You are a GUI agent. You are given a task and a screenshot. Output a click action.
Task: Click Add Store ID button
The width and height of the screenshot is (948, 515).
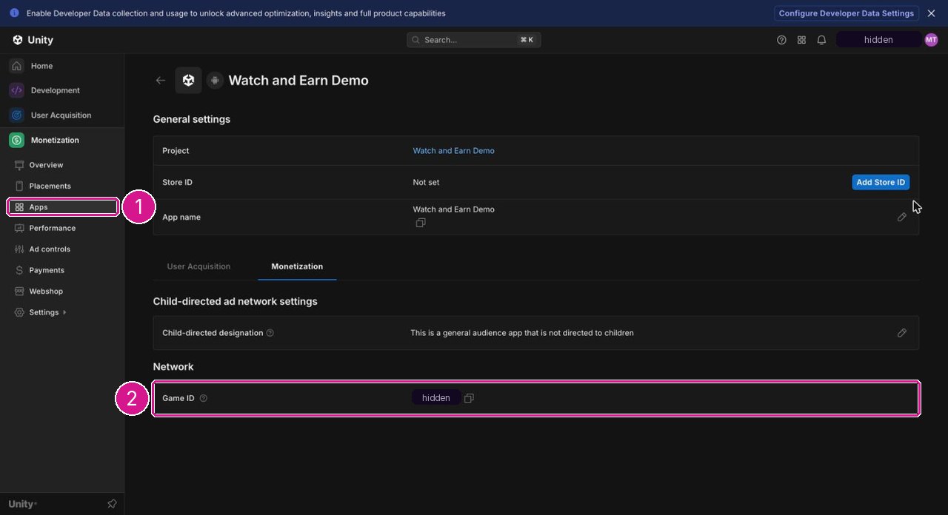click(x=881, y=182)
